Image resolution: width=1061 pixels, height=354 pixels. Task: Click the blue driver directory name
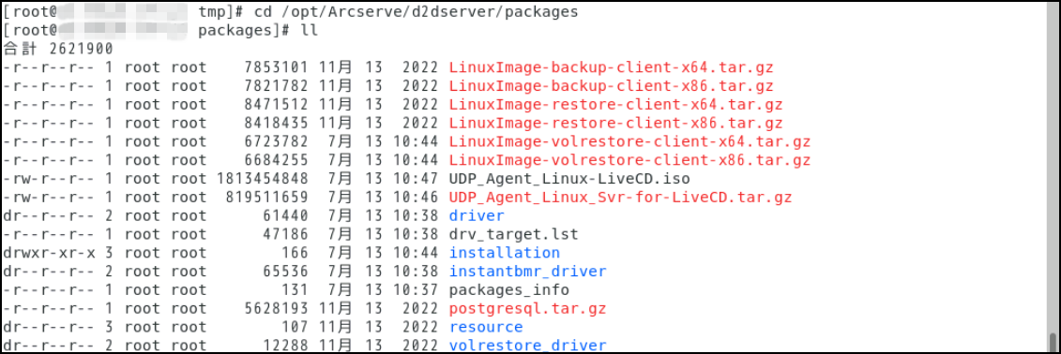pos(477,215)
